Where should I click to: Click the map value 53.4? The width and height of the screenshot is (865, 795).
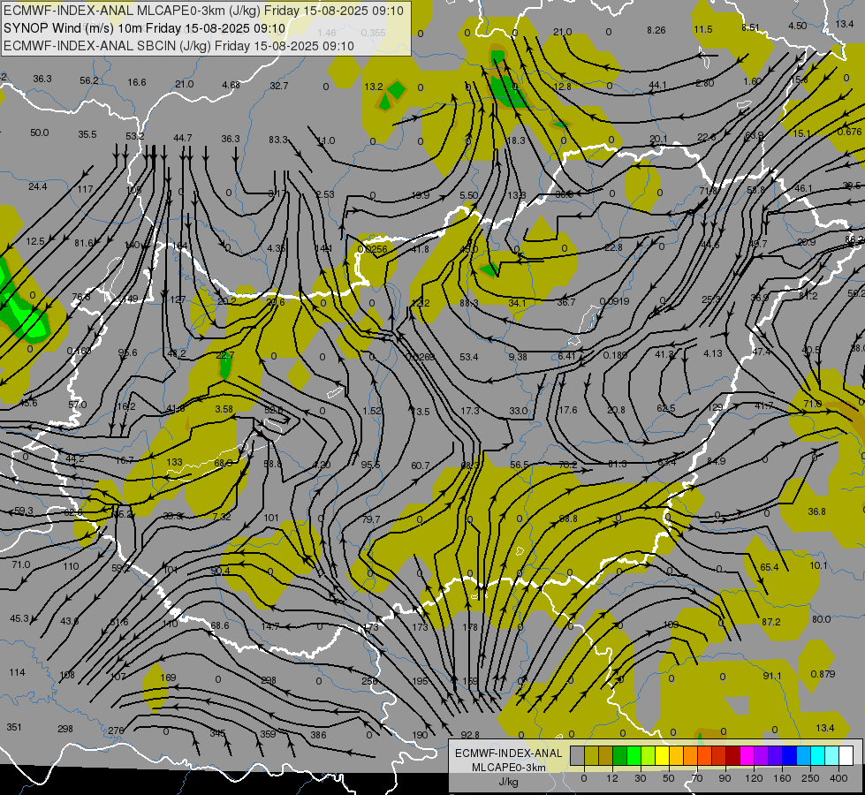coord(468,357)
